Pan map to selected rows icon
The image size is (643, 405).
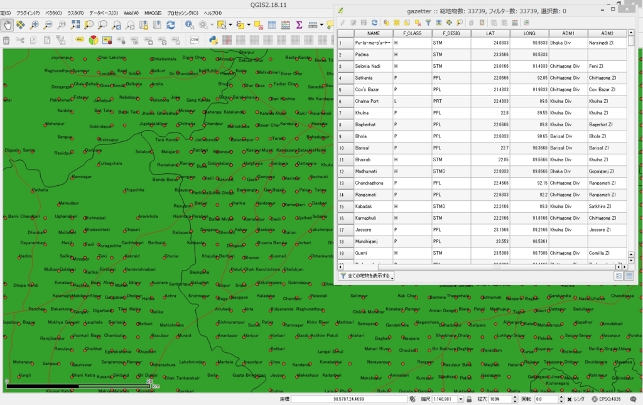tap(450, 23)
